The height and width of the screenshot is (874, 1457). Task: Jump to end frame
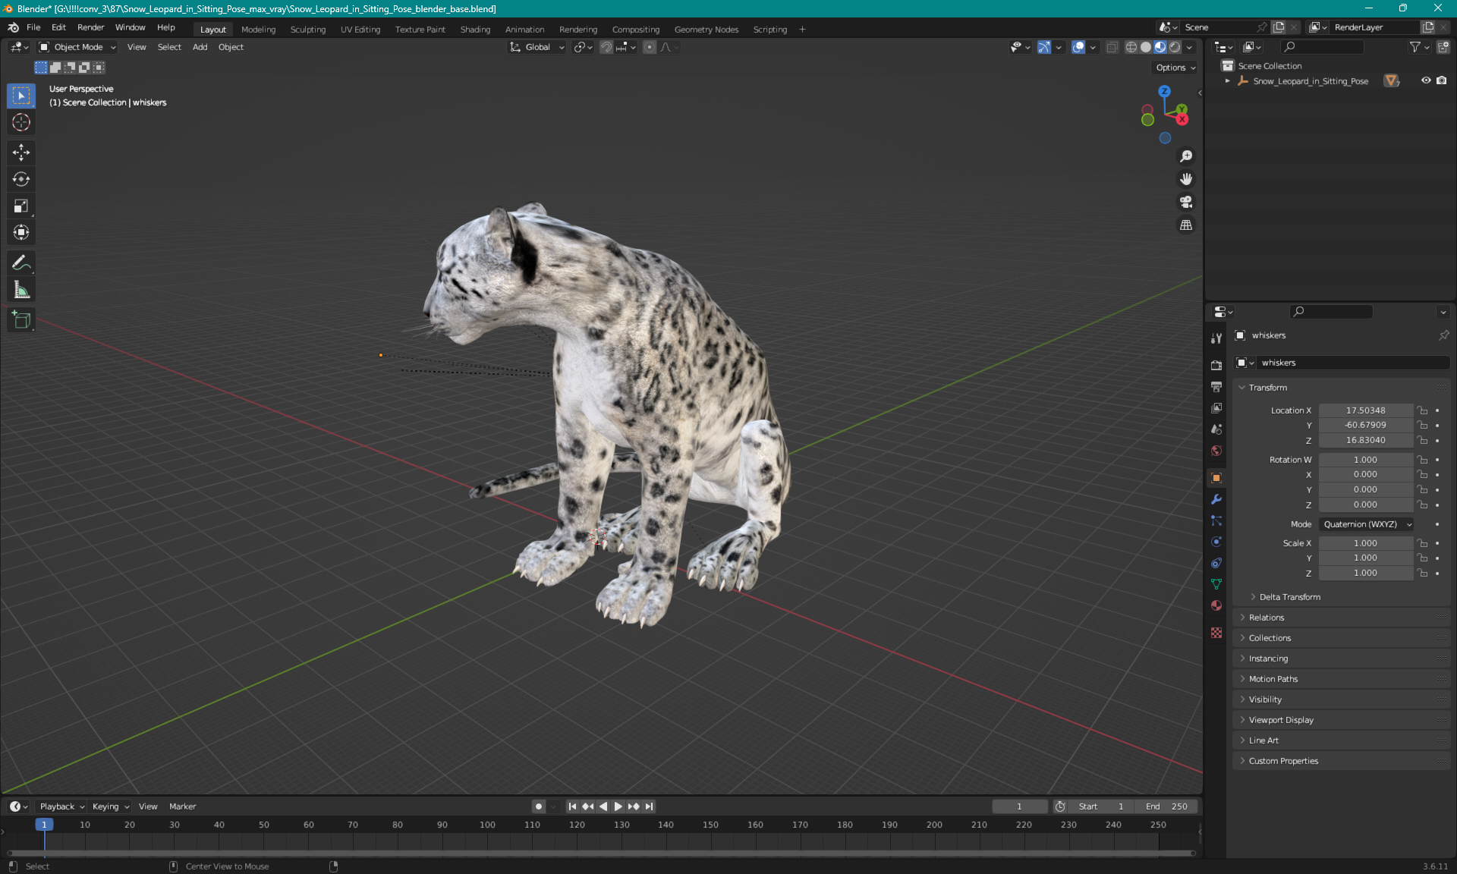[649, 806]
